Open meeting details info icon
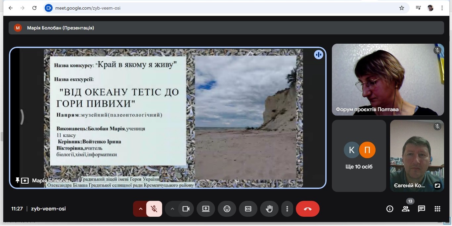Screen dimensions: 452x226 point(390,209)
